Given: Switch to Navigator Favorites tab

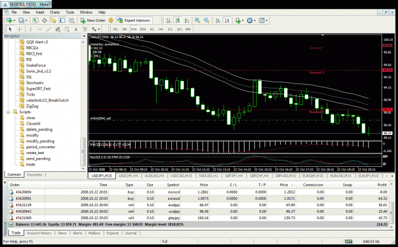Looking at the screenshot, I should point(34,174).
